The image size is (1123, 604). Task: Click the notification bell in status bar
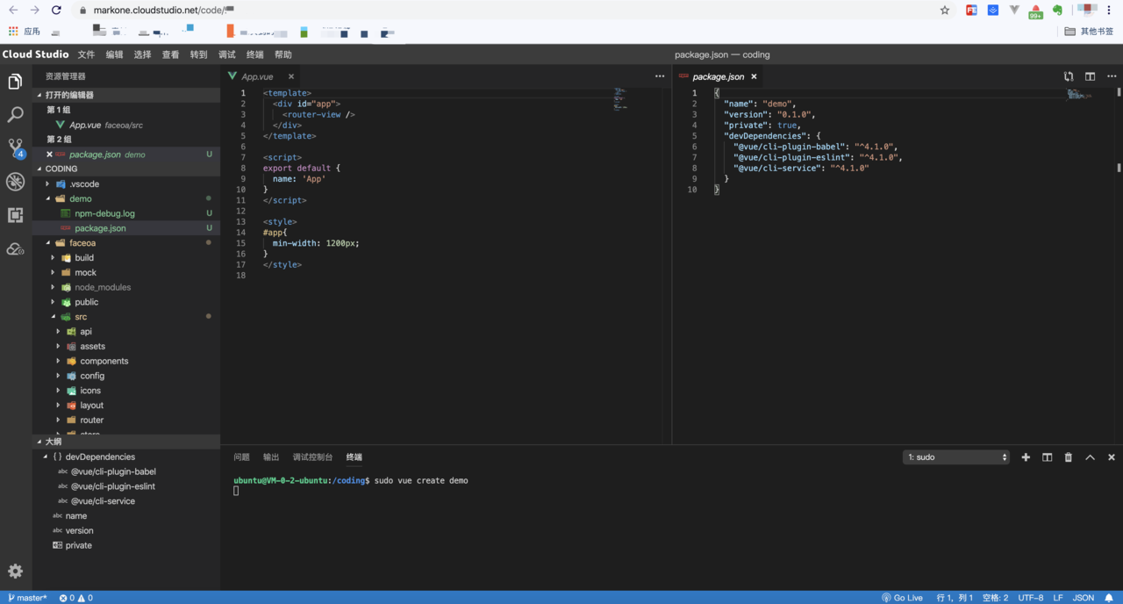1110,598
